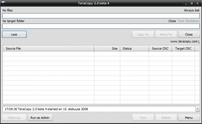Image resolution: width=202 pixels, height=124 pixels.
Task: Click the Always Ask overwrite mode label
Action: point(192,10)
